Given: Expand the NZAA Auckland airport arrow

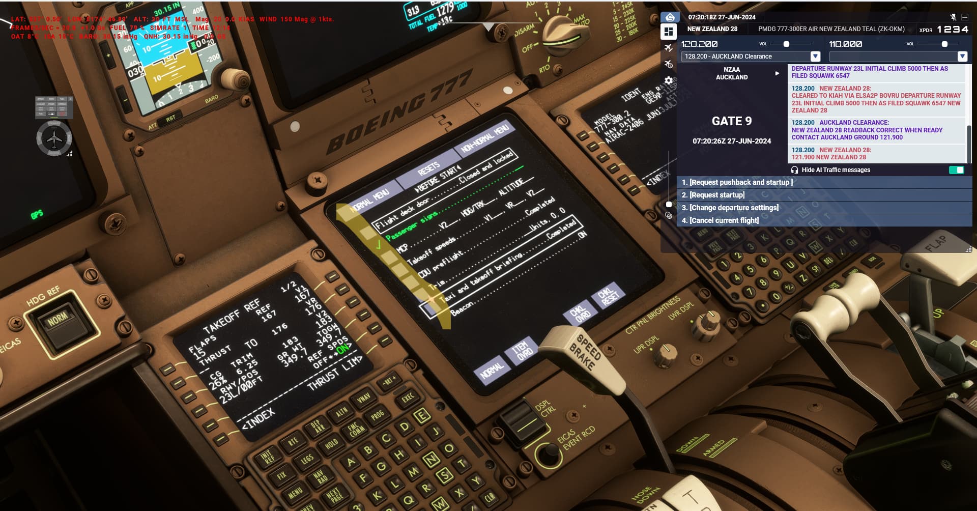Looking at the screenshot, I should pos(777,73).
